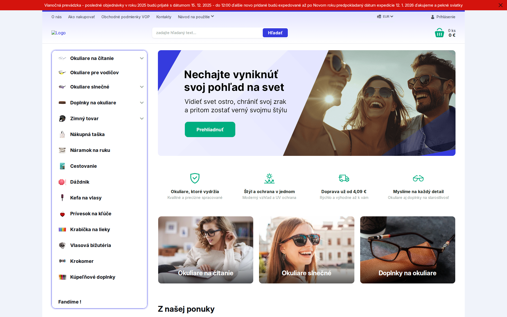507x317 pixels.
Task: Open the Okuliare slnečné category thumbnail
Action: 306,250
